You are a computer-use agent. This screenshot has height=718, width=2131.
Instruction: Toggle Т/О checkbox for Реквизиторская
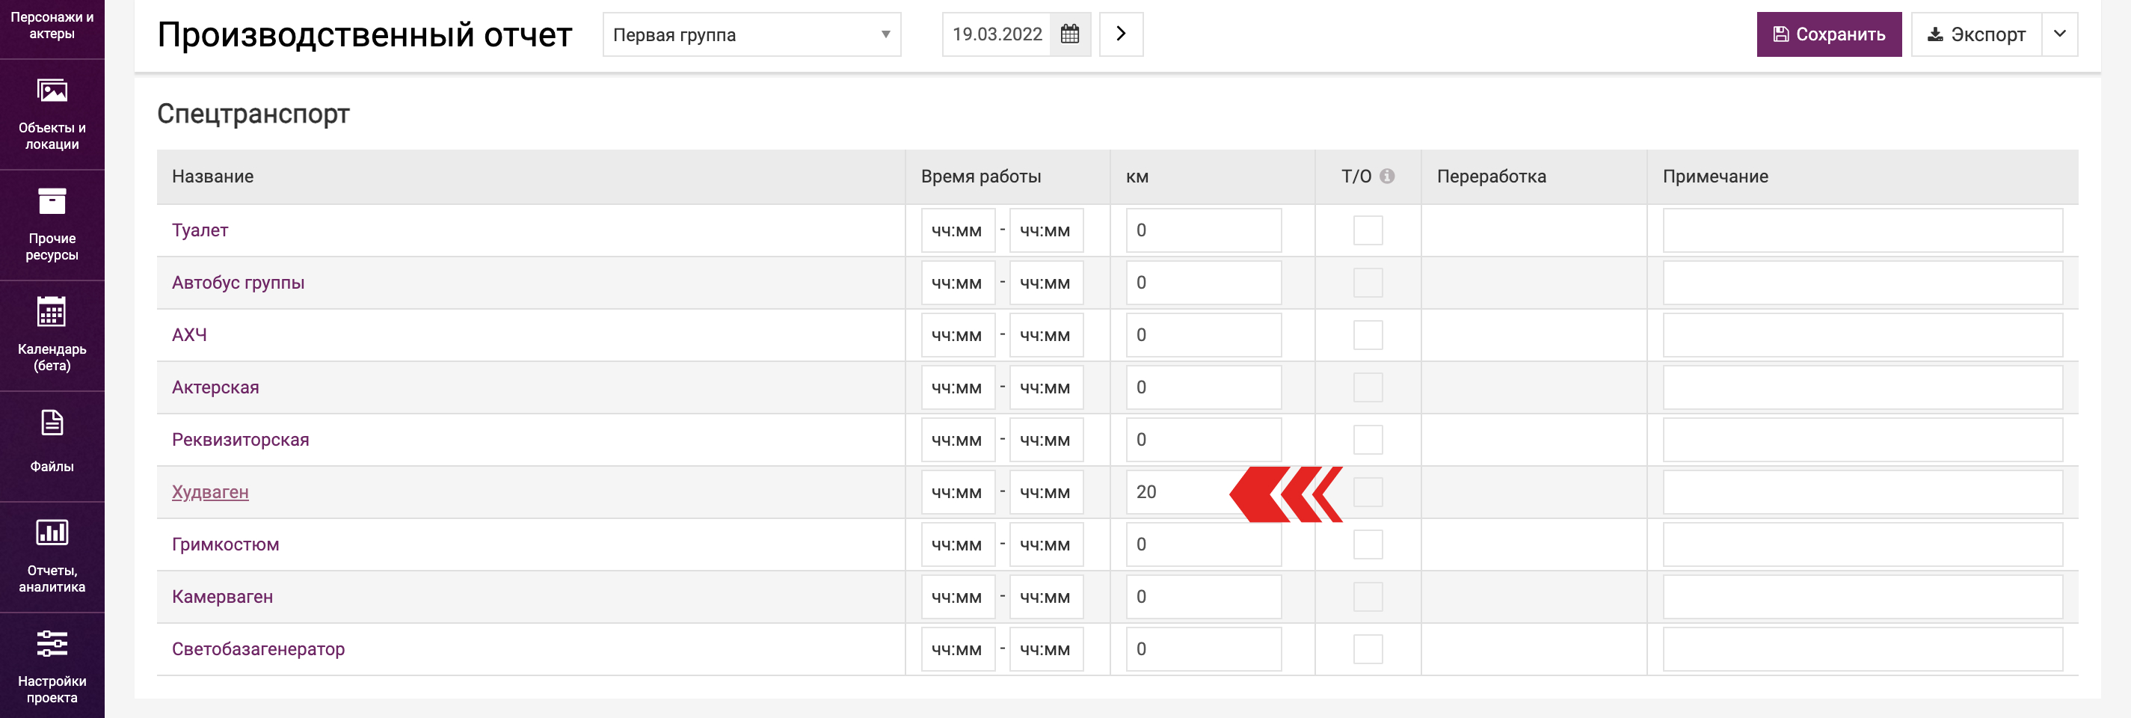coord(1368,439)
